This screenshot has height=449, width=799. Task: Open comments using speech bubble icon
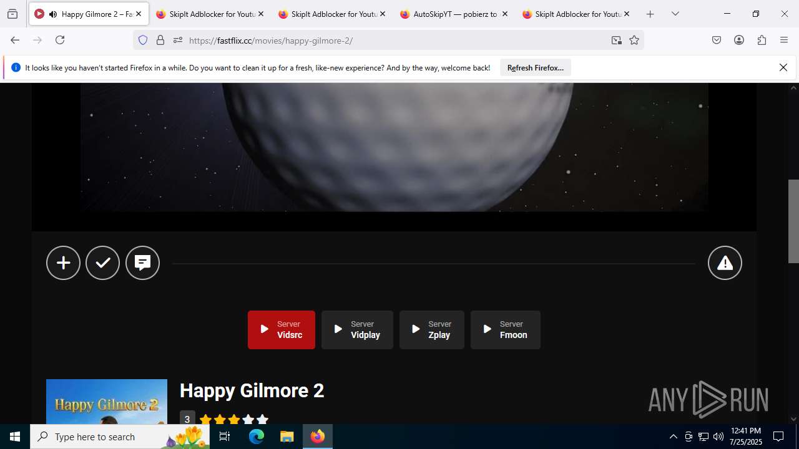pyautogui.click(x=142, y=263)
